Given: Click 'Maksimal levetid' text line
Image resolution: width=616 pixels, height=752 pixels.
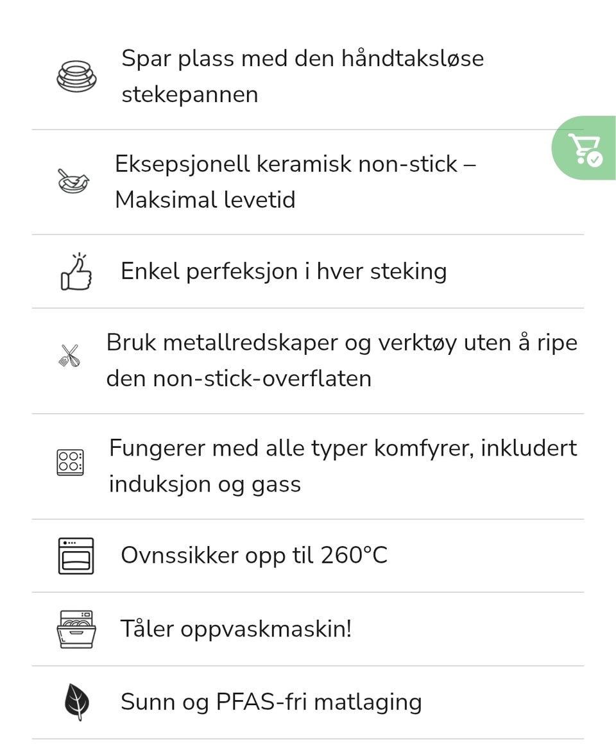Looking at the screenshot, I should (x=205, y=200).
